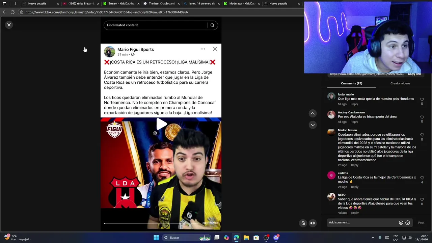Viewport: 432px width, 243px height.
Task: Click the Copy link button
Action: pyautogui.click(x=414, y=74)
